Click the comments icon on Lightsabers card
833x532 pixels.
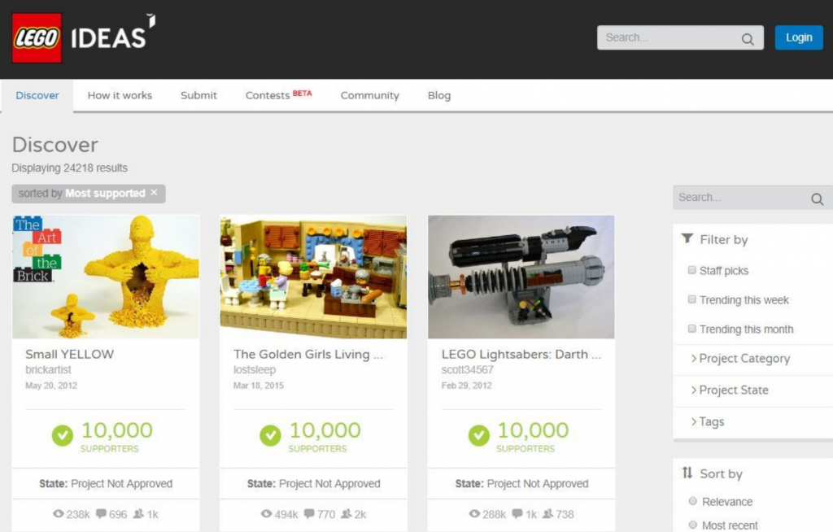point(517,513)
